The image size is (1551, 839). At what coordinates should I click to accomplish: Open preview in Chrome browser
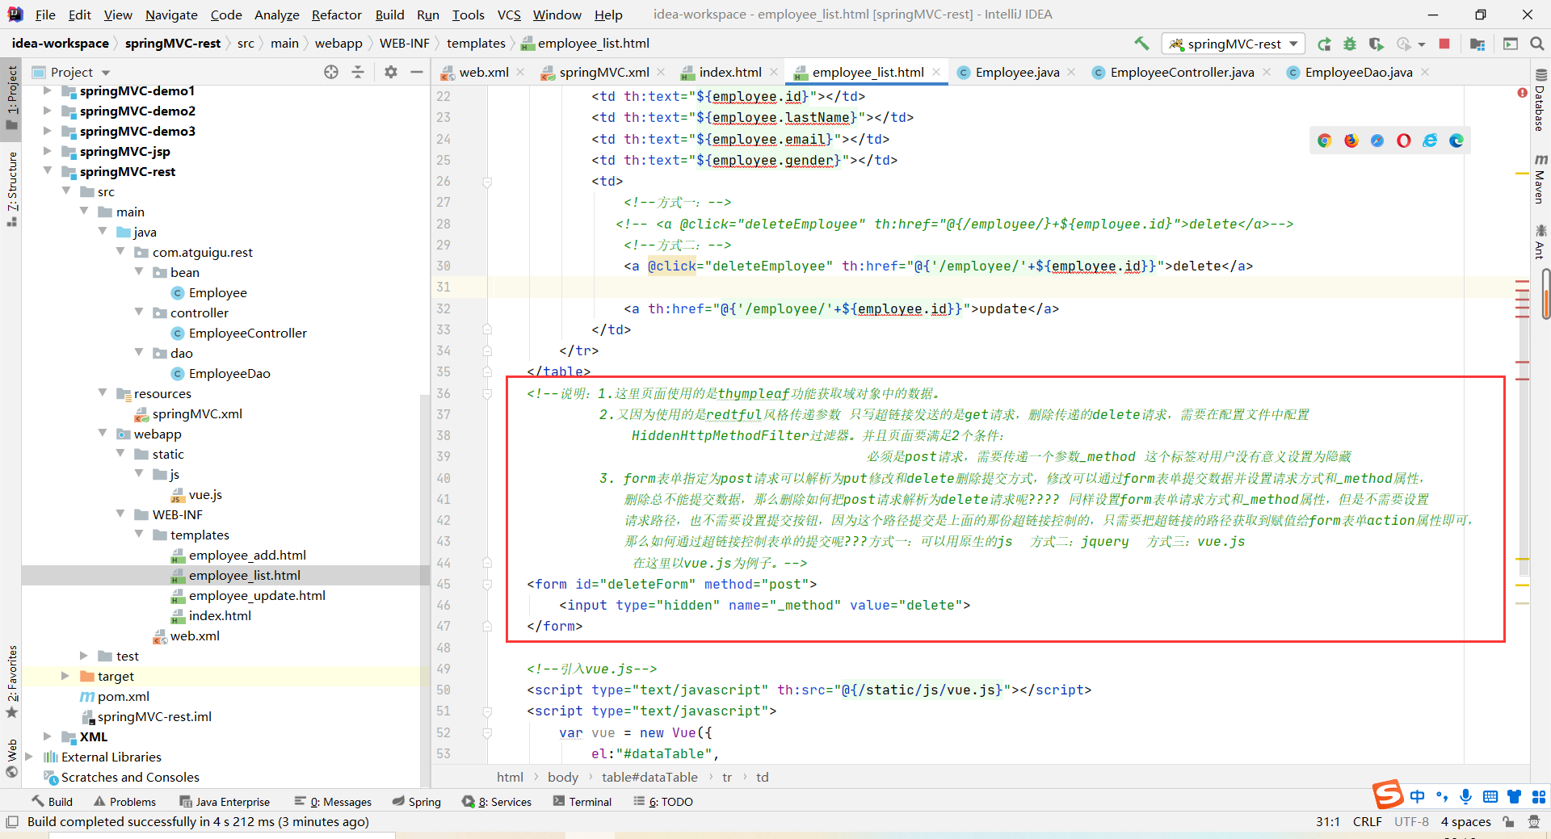(x=1325, y=141)
